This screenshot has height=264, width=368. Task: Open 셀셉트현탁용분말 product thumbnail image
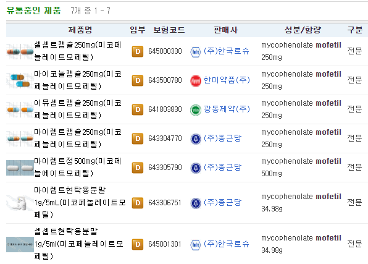20,244
